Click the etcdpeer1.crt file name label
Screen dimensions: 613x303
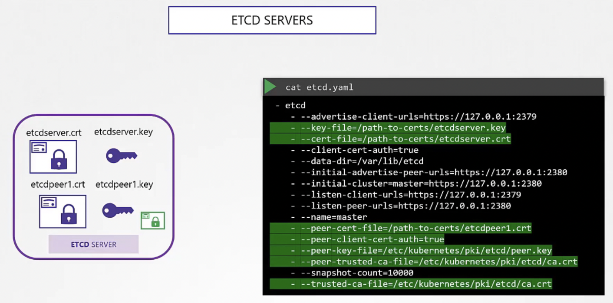coord(58,185)
